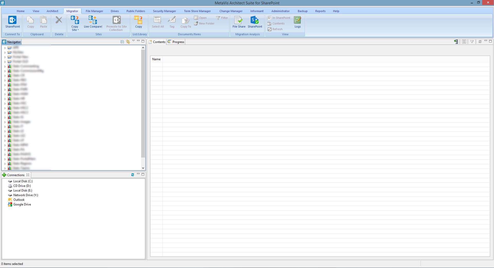The image size is (494, 268).
Task: Open Navigator view menu triangle
Action: (133, 41)
